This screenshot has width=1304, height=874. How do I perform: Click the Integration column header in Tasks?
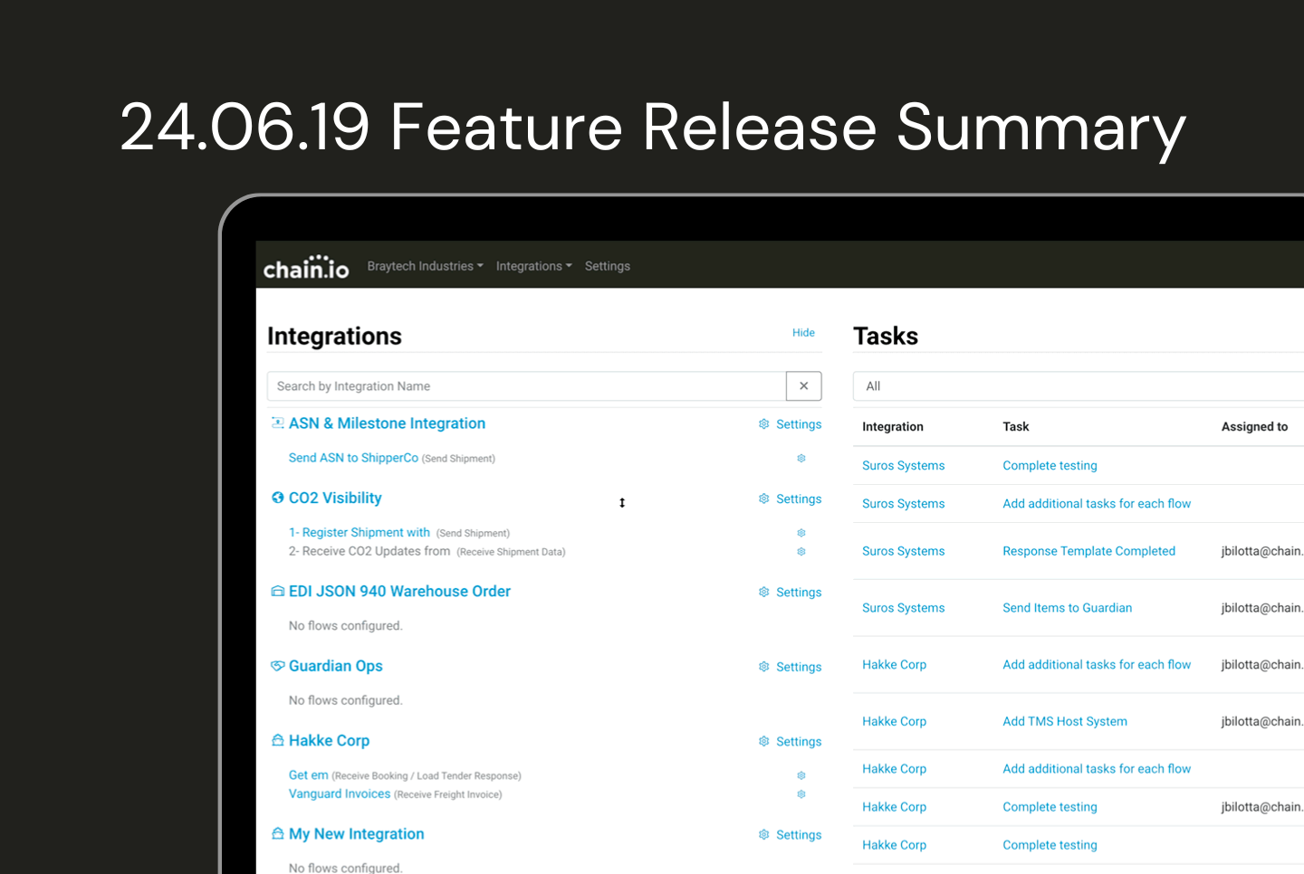tap(893, 427)
